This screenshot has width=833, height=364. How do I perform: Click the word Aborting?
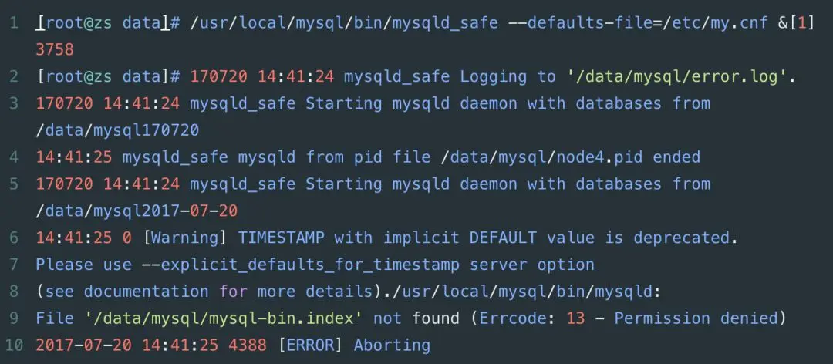point(392,345)
